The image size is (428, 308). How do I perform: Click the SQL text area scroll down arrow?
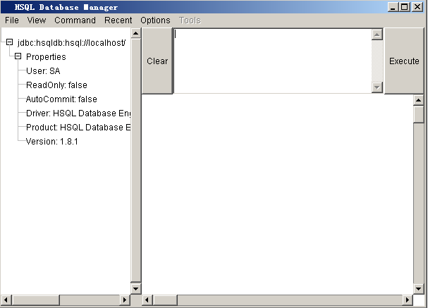coord(377,87)
